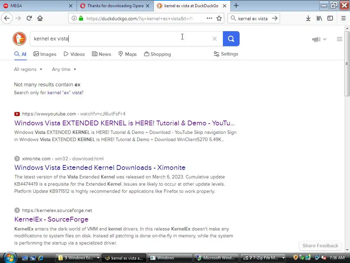Viewport: 350px width, 263px height.
Task: Click the muted volume tray icon
Action: click(x=324, y=258)
